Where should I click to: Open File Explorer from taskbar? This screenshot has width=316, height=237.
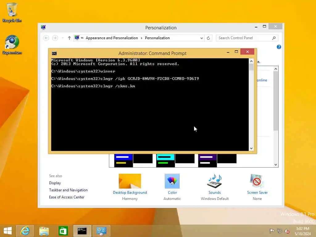(x=44, y=231)
